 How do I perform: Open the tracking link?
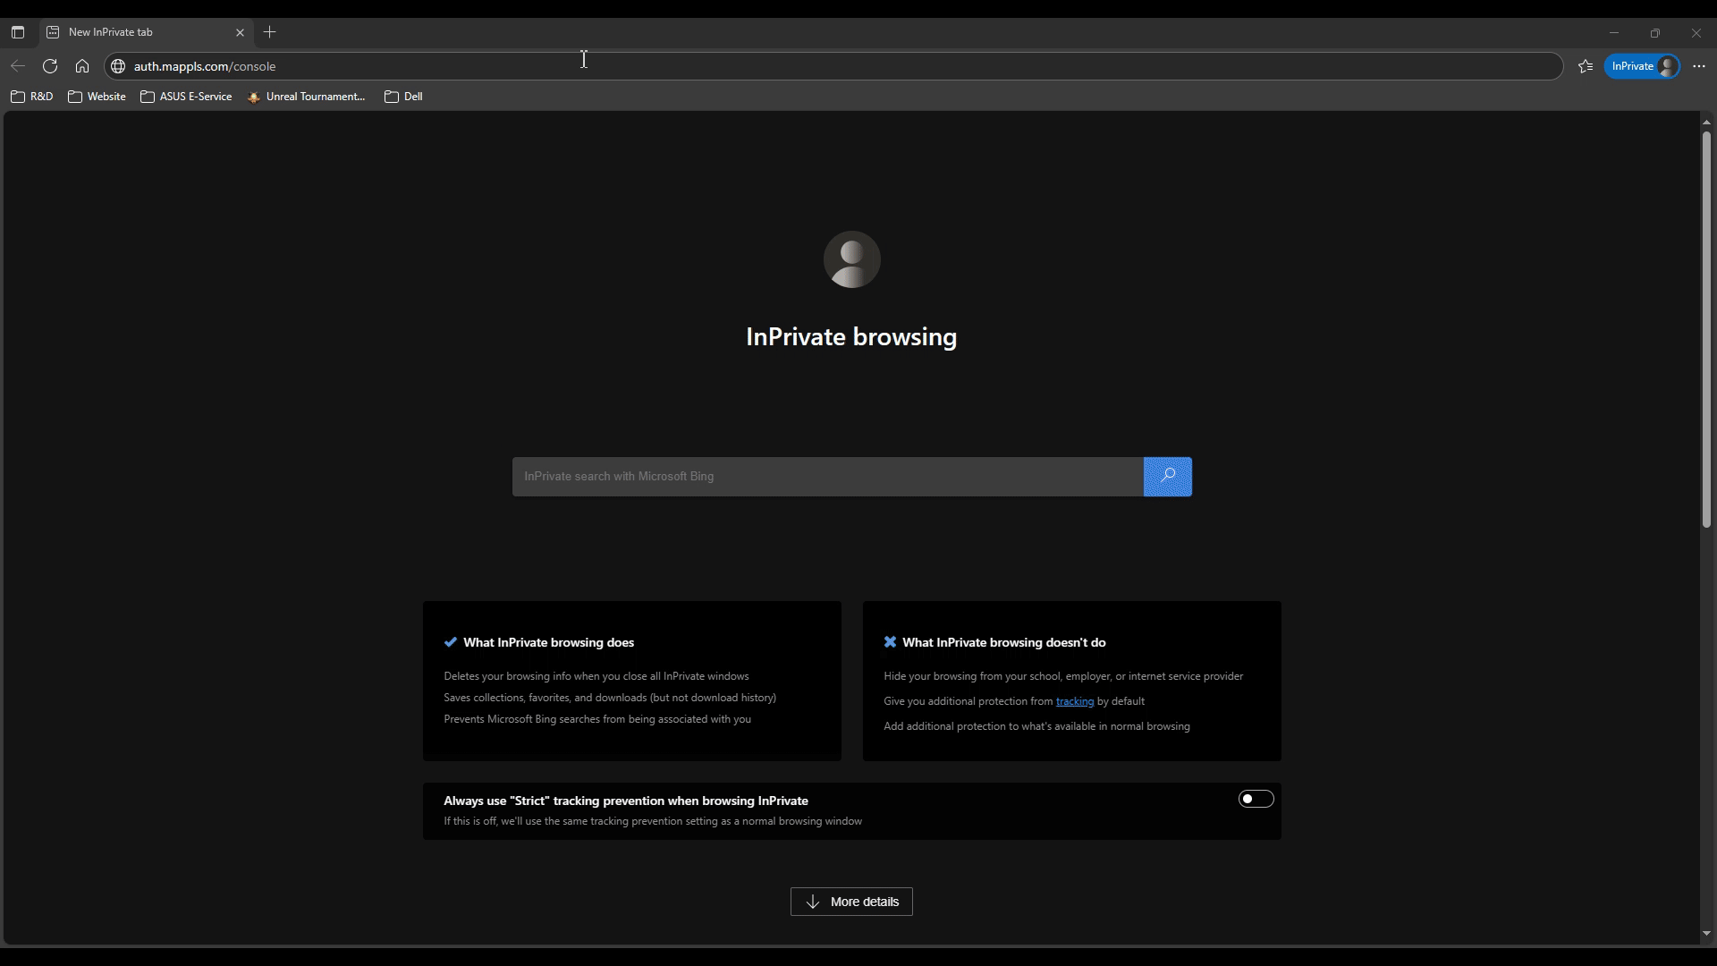click(1074, 701)
